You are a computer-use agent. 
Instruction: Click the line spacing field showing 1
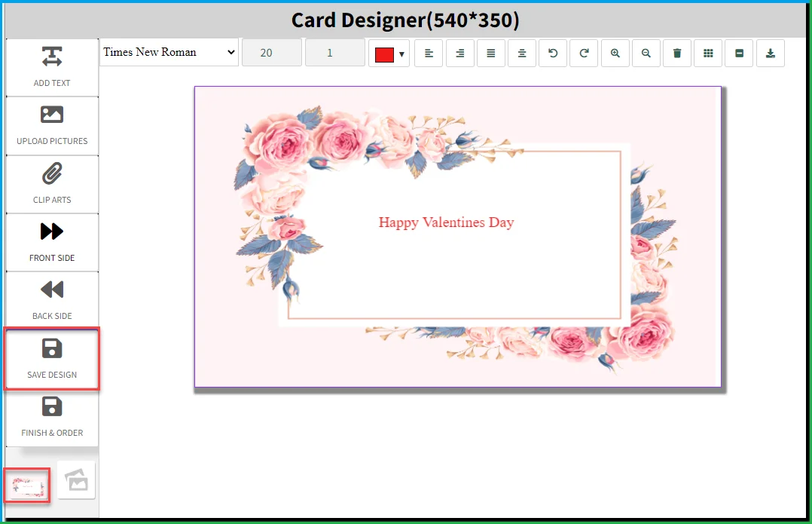tap(335, 52)
